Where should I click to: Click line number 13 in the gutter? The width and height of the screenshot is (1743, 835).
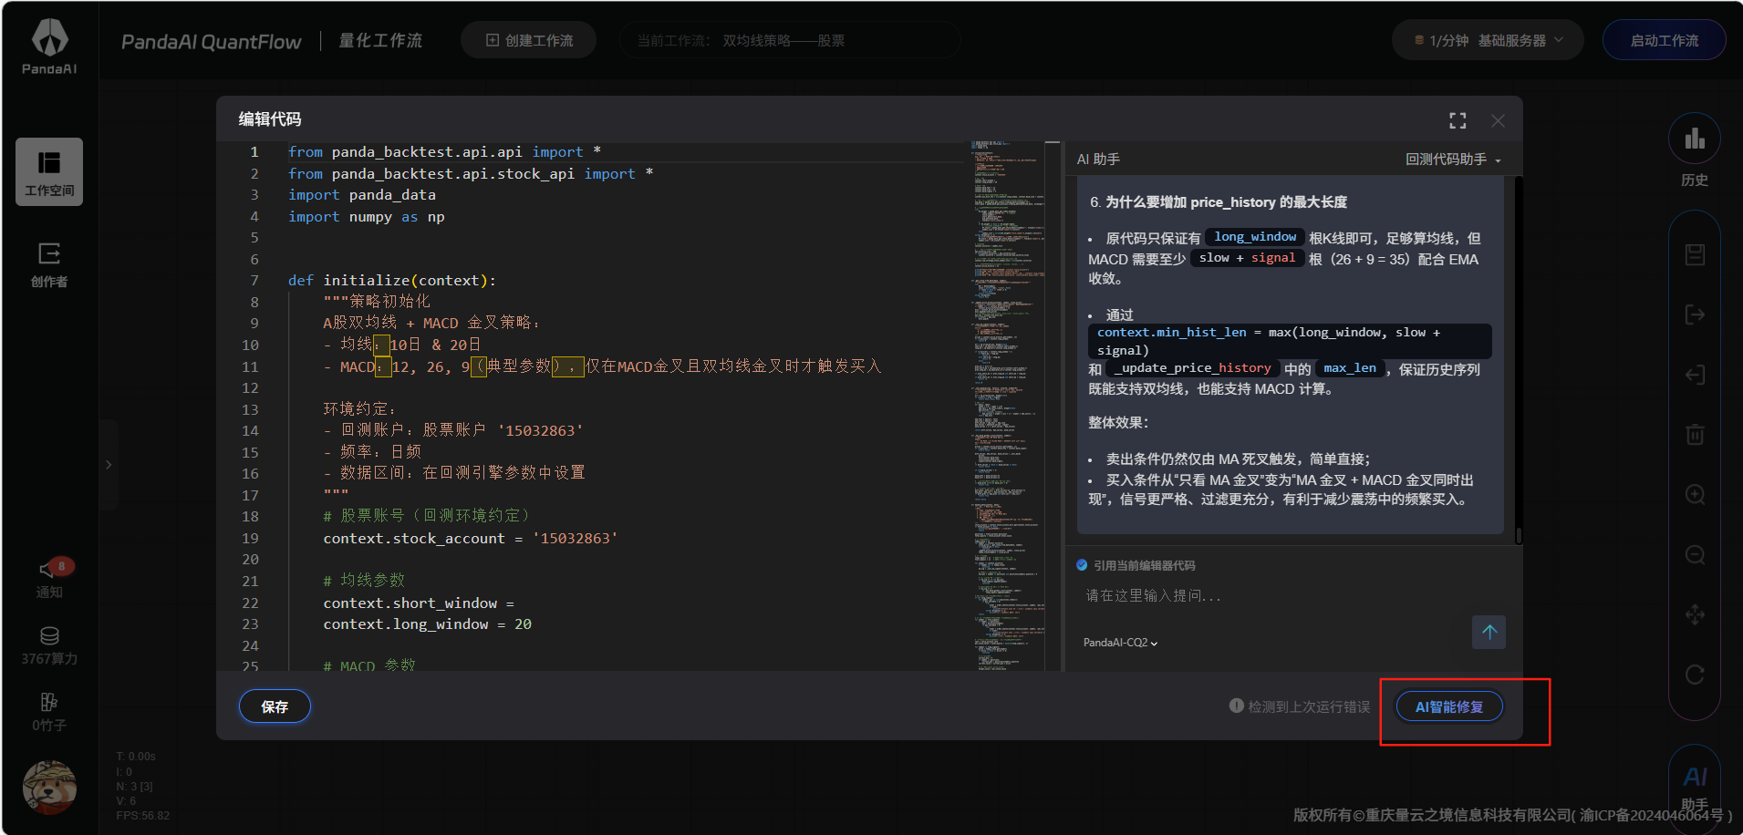(x=250, y=410)
